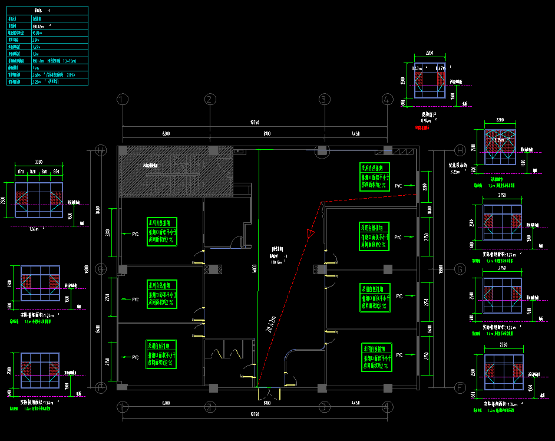This screenshot has width=555, height=441.
Task: Select axis bubble F near bottom right
Action: pos(459,388)
